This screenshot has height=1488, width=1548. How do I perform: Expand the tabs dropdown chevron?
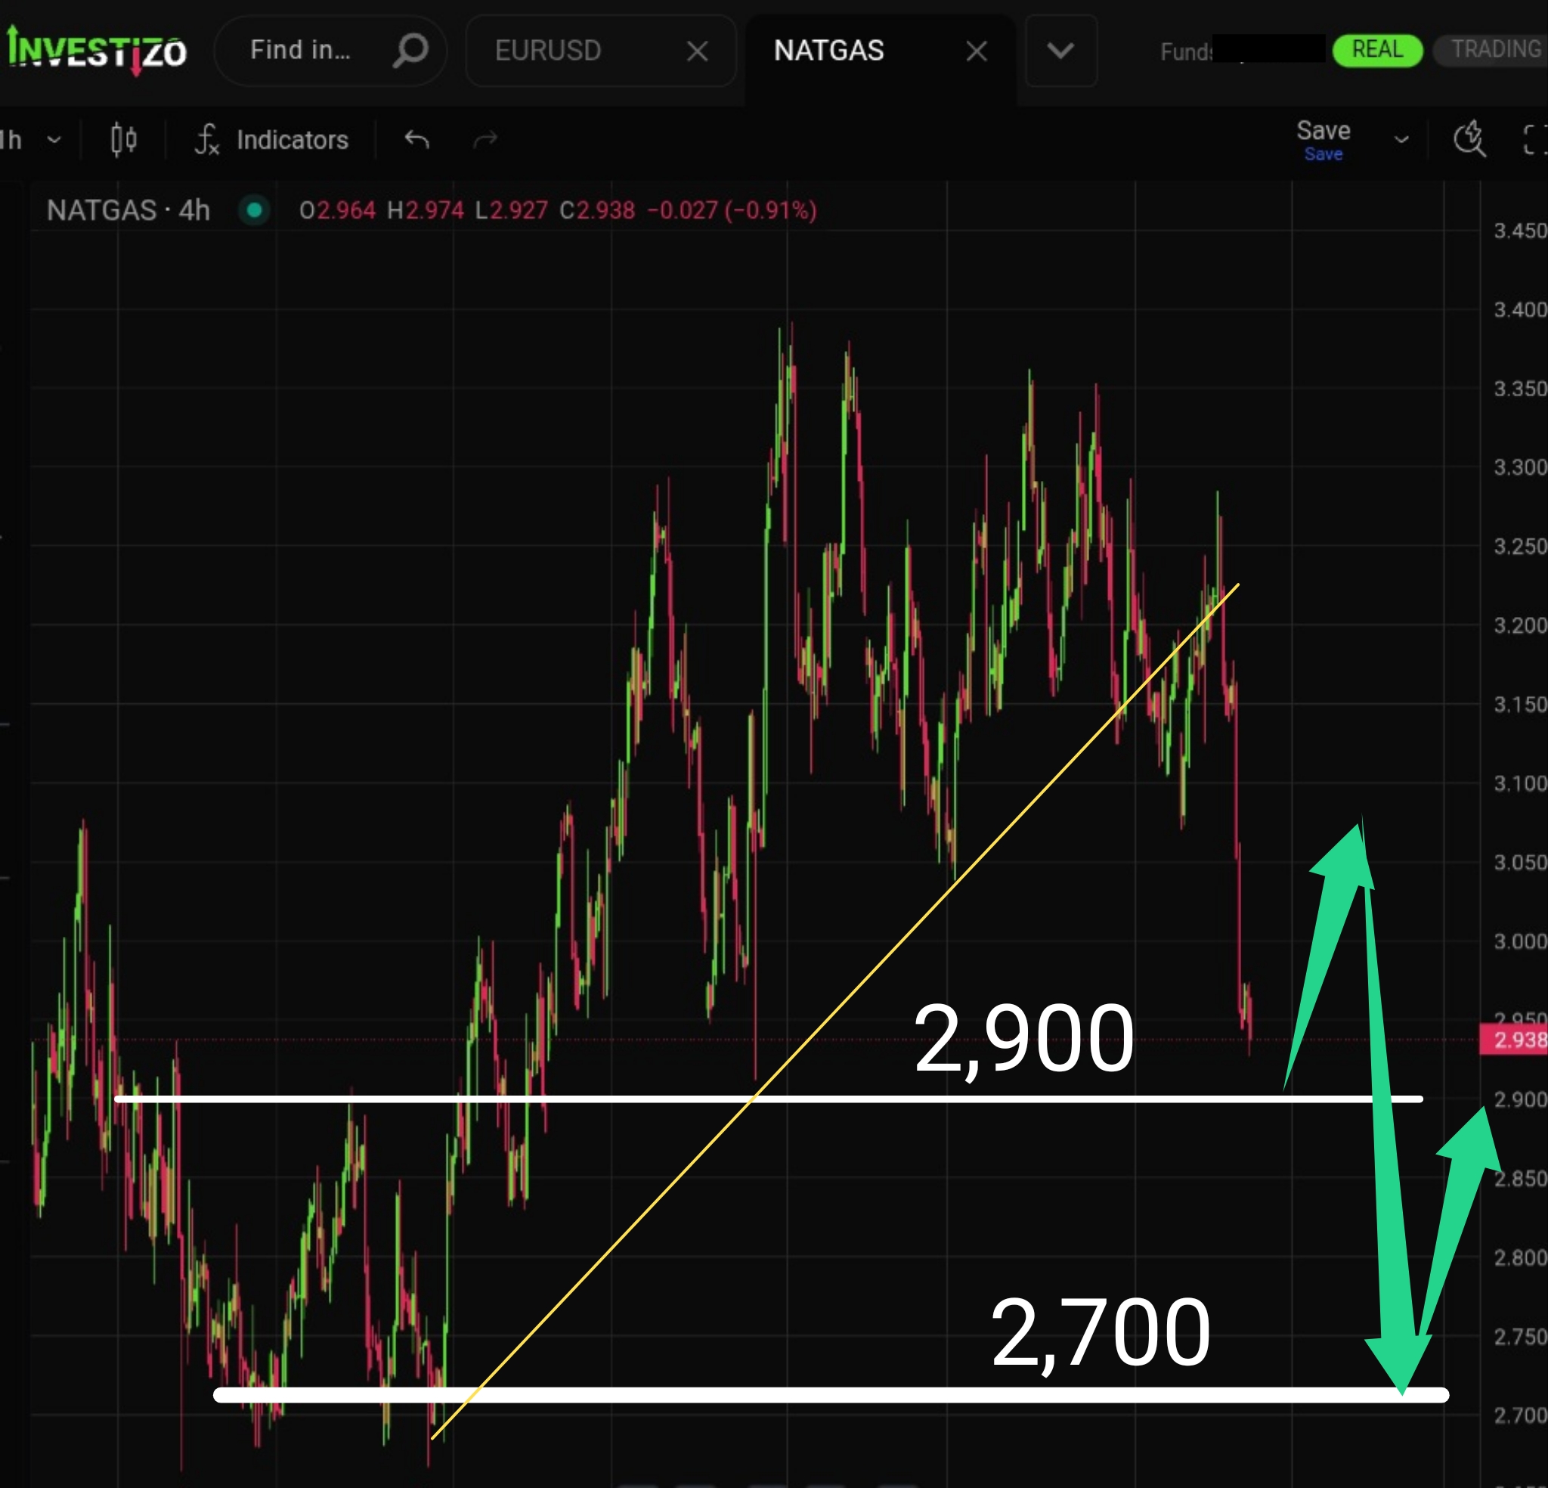(1060, 51)
